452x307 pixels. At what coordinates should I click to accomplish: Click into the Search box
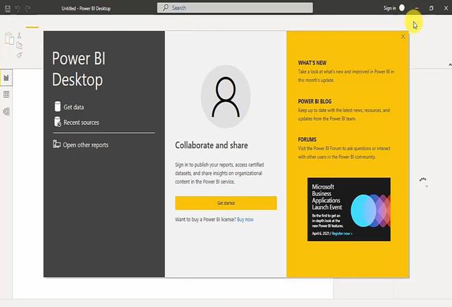[x=235, y=8]
